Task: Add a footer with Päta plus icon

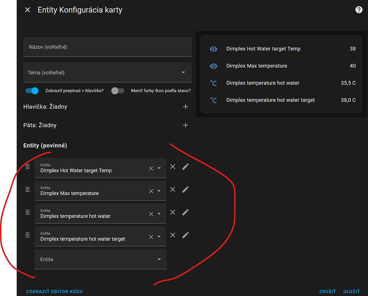Action: [185, 125]
